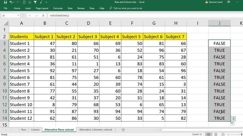Click the horizontal scrollbar left arrow
Screen dimensions: 243x136
160,130
